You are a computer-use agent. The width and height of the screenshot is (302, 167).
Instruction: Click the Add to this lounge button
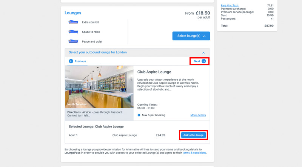coord(193,135)
